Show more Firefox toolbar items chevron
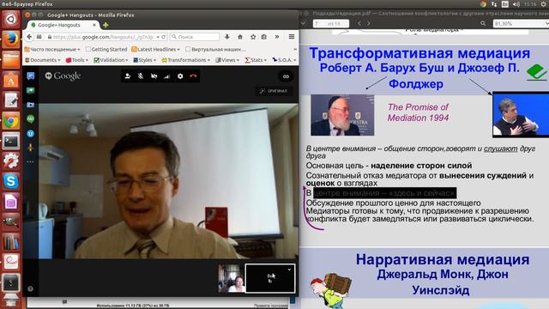The width and height of the screenshot is (549, 309). coord(277,37)
